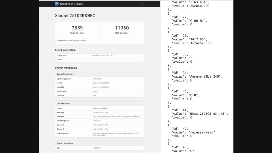Image resolution: width=272 pixels, height=153 pixels.
Task: Click the BP2A.250605.031.A3 JSON value
Action: (208, 114)
